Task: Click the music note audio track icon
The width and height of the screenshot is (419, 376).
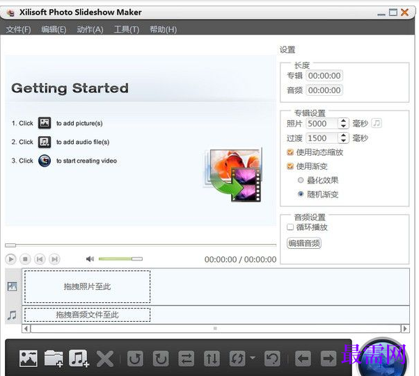Action: point(12,315)
